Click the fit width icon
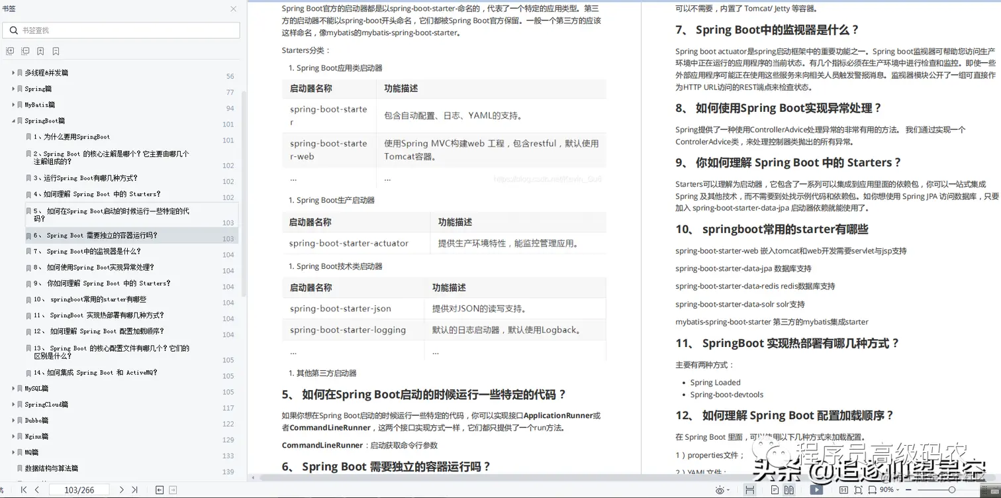Screen dimensions: 1001x498 [872, 490]
